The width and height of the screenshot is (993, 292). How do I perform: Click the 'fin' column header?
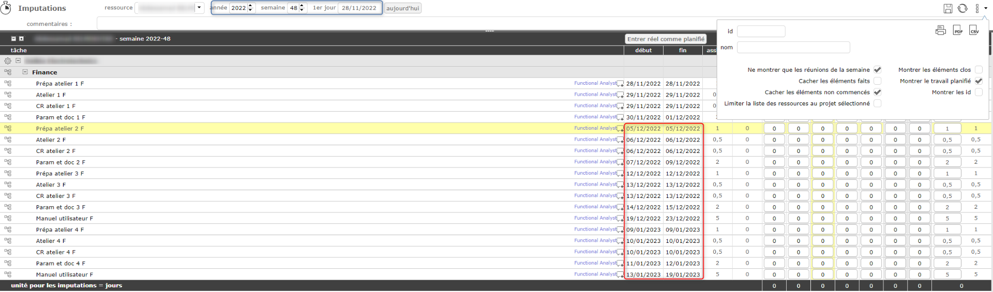click(x=683, y=51)
